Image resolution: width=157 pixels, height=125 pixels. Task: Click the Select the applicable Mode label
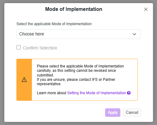pyautogui.click(x=54, y=24)
